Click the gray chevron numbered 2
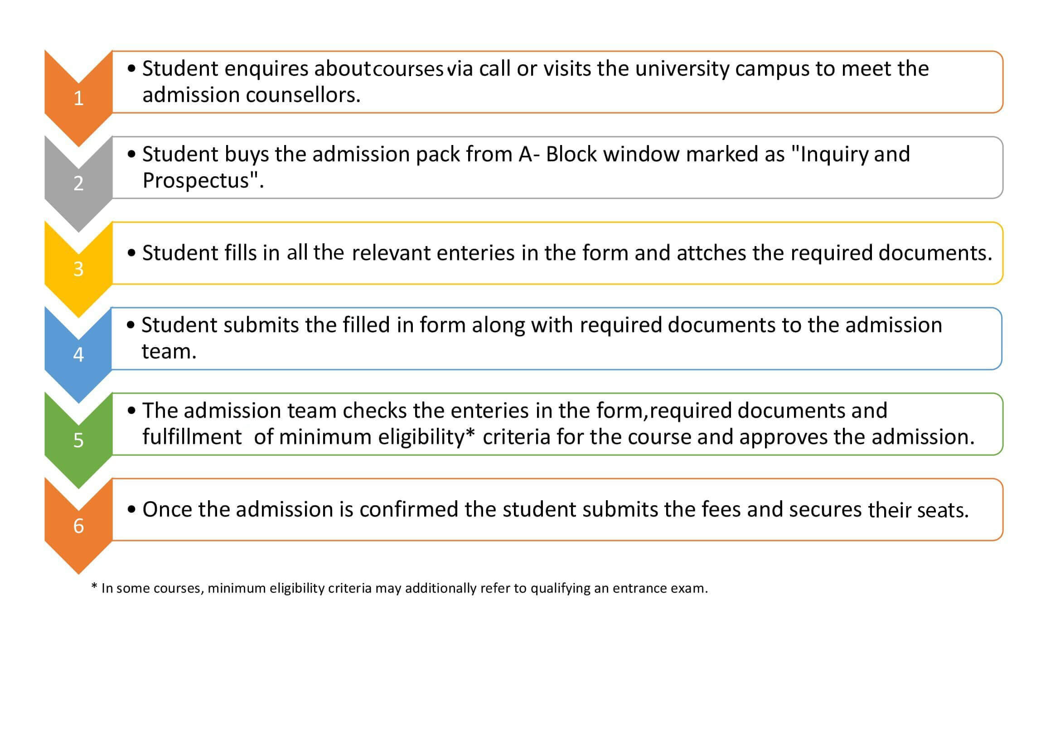Viewport: 1060px width, 749px height. (78, 183)
